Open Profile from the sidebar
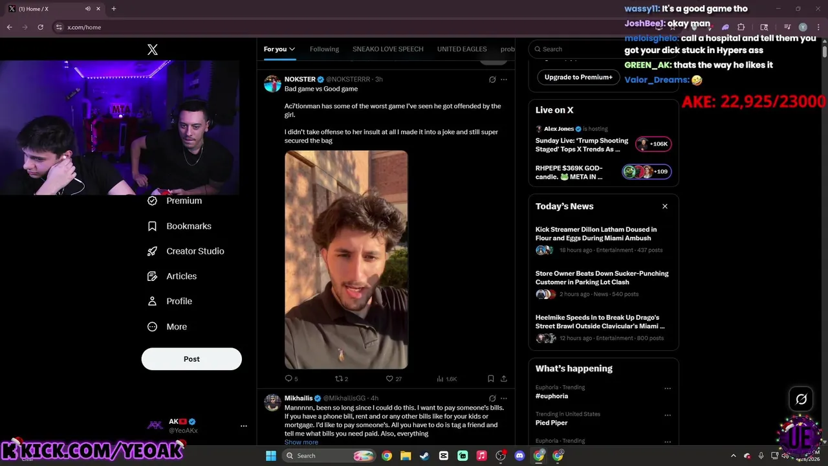 [169, 302]
